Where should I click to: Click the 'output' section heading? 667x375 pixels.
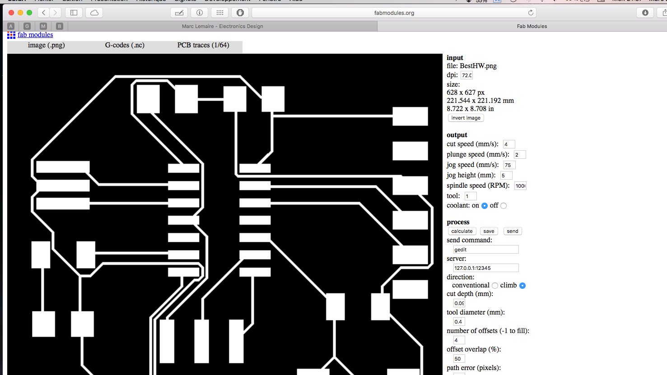click(x=457, y=135)
